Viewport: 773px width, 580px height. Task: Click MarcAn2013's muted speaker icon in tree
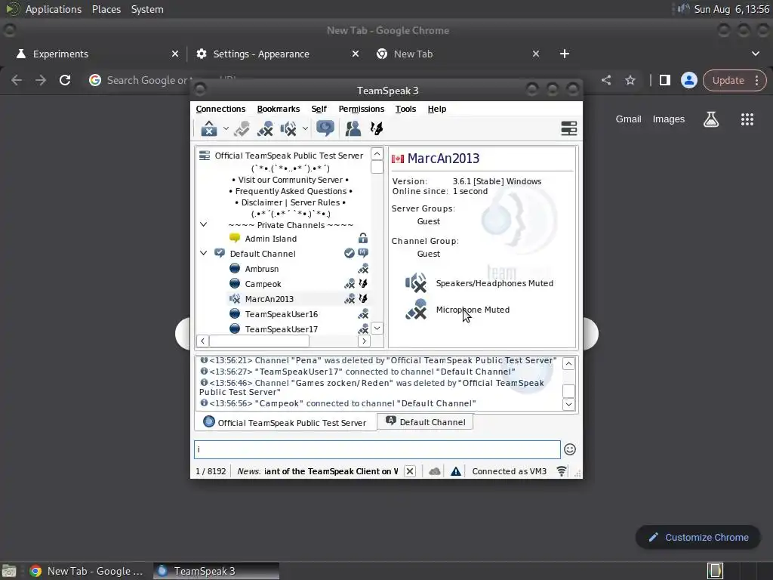tap(235, 299)
